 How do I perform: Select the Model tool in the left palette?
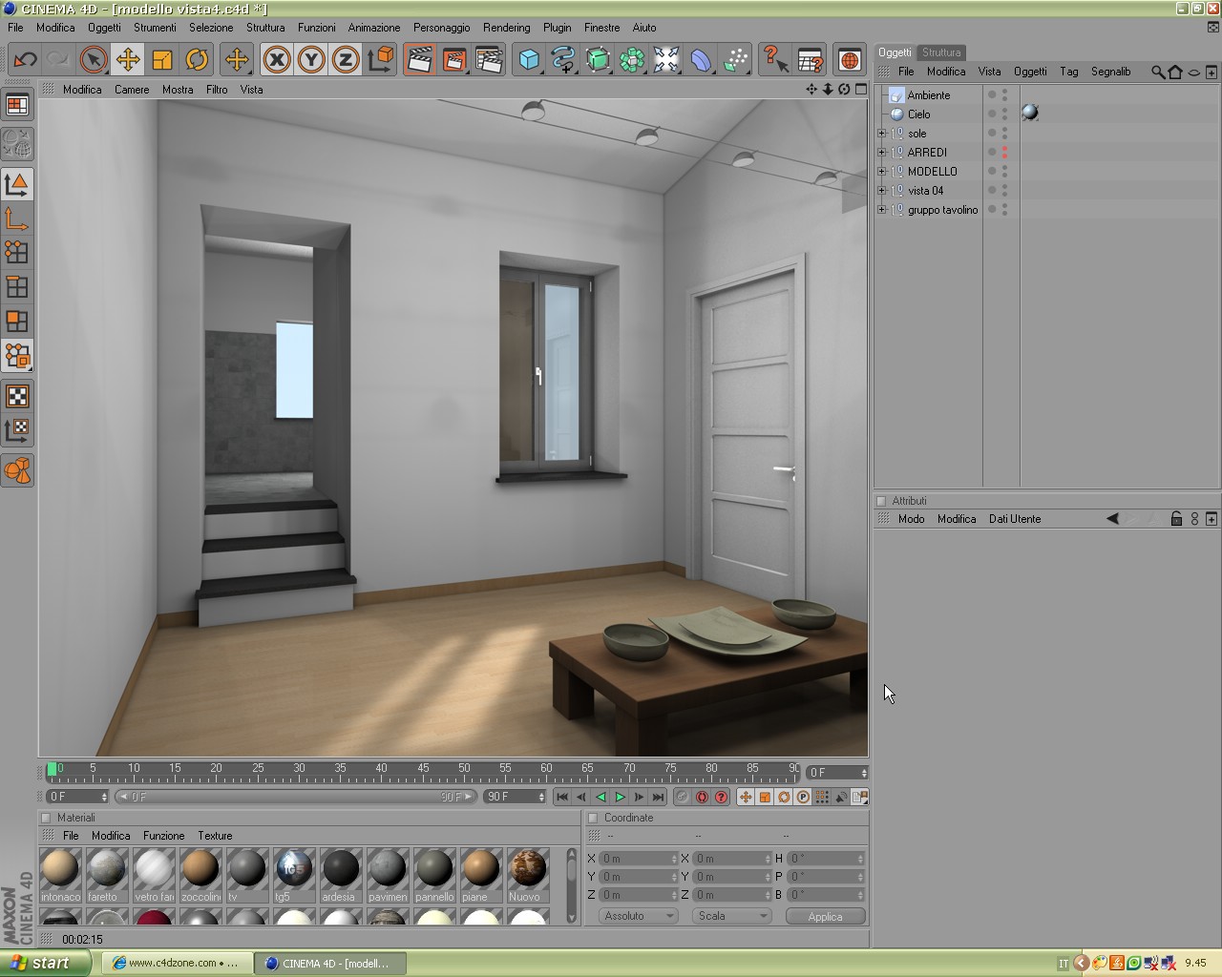[x=17, y=184]
